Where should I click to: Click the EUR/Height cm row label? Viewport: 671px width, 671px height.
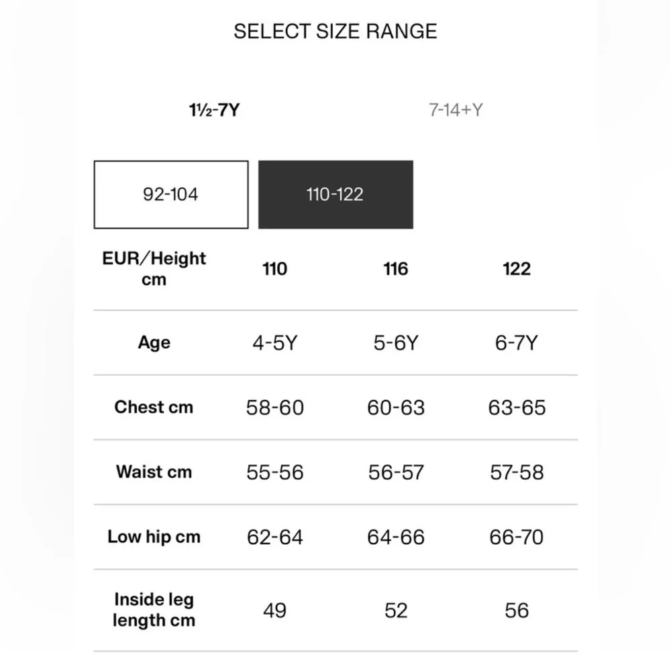pos(154,269)
